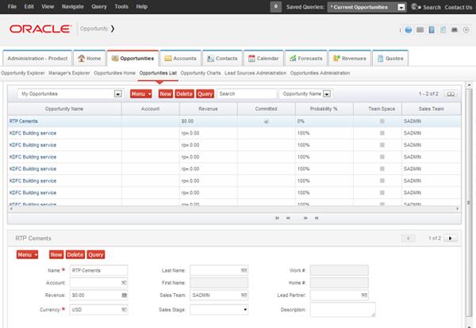Open the Navigate menu
Screen dimensions: 476x328
(x=72, y=6)
